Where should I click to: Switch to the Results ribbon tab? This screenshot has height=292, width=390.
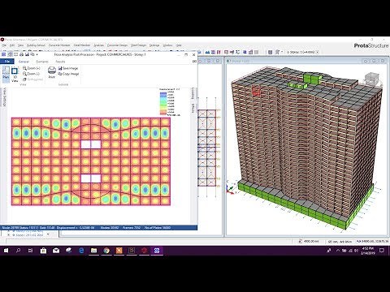click(x=60, y=62)
